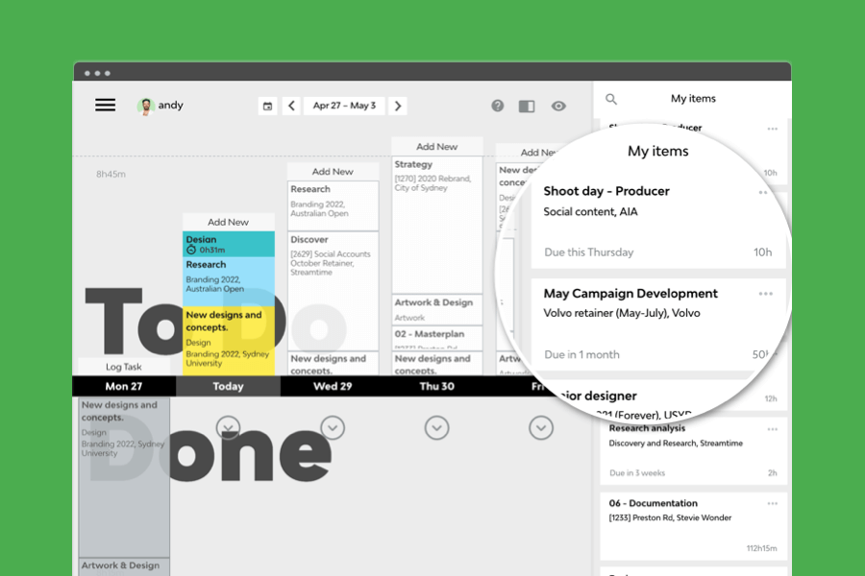Toggle the eye visibility icon

click(x=558, y=106)
